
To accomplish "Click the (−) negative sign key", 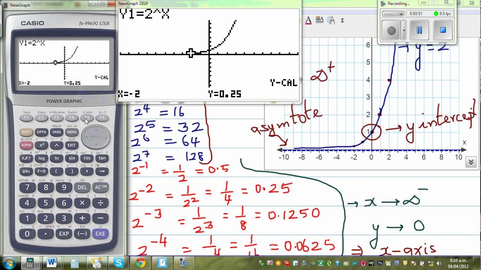I will pos(82,234).
